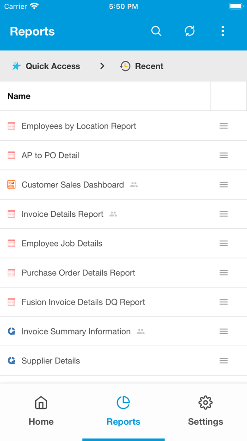Tap shared people icon on Invoice Details Report

(113, 214)
